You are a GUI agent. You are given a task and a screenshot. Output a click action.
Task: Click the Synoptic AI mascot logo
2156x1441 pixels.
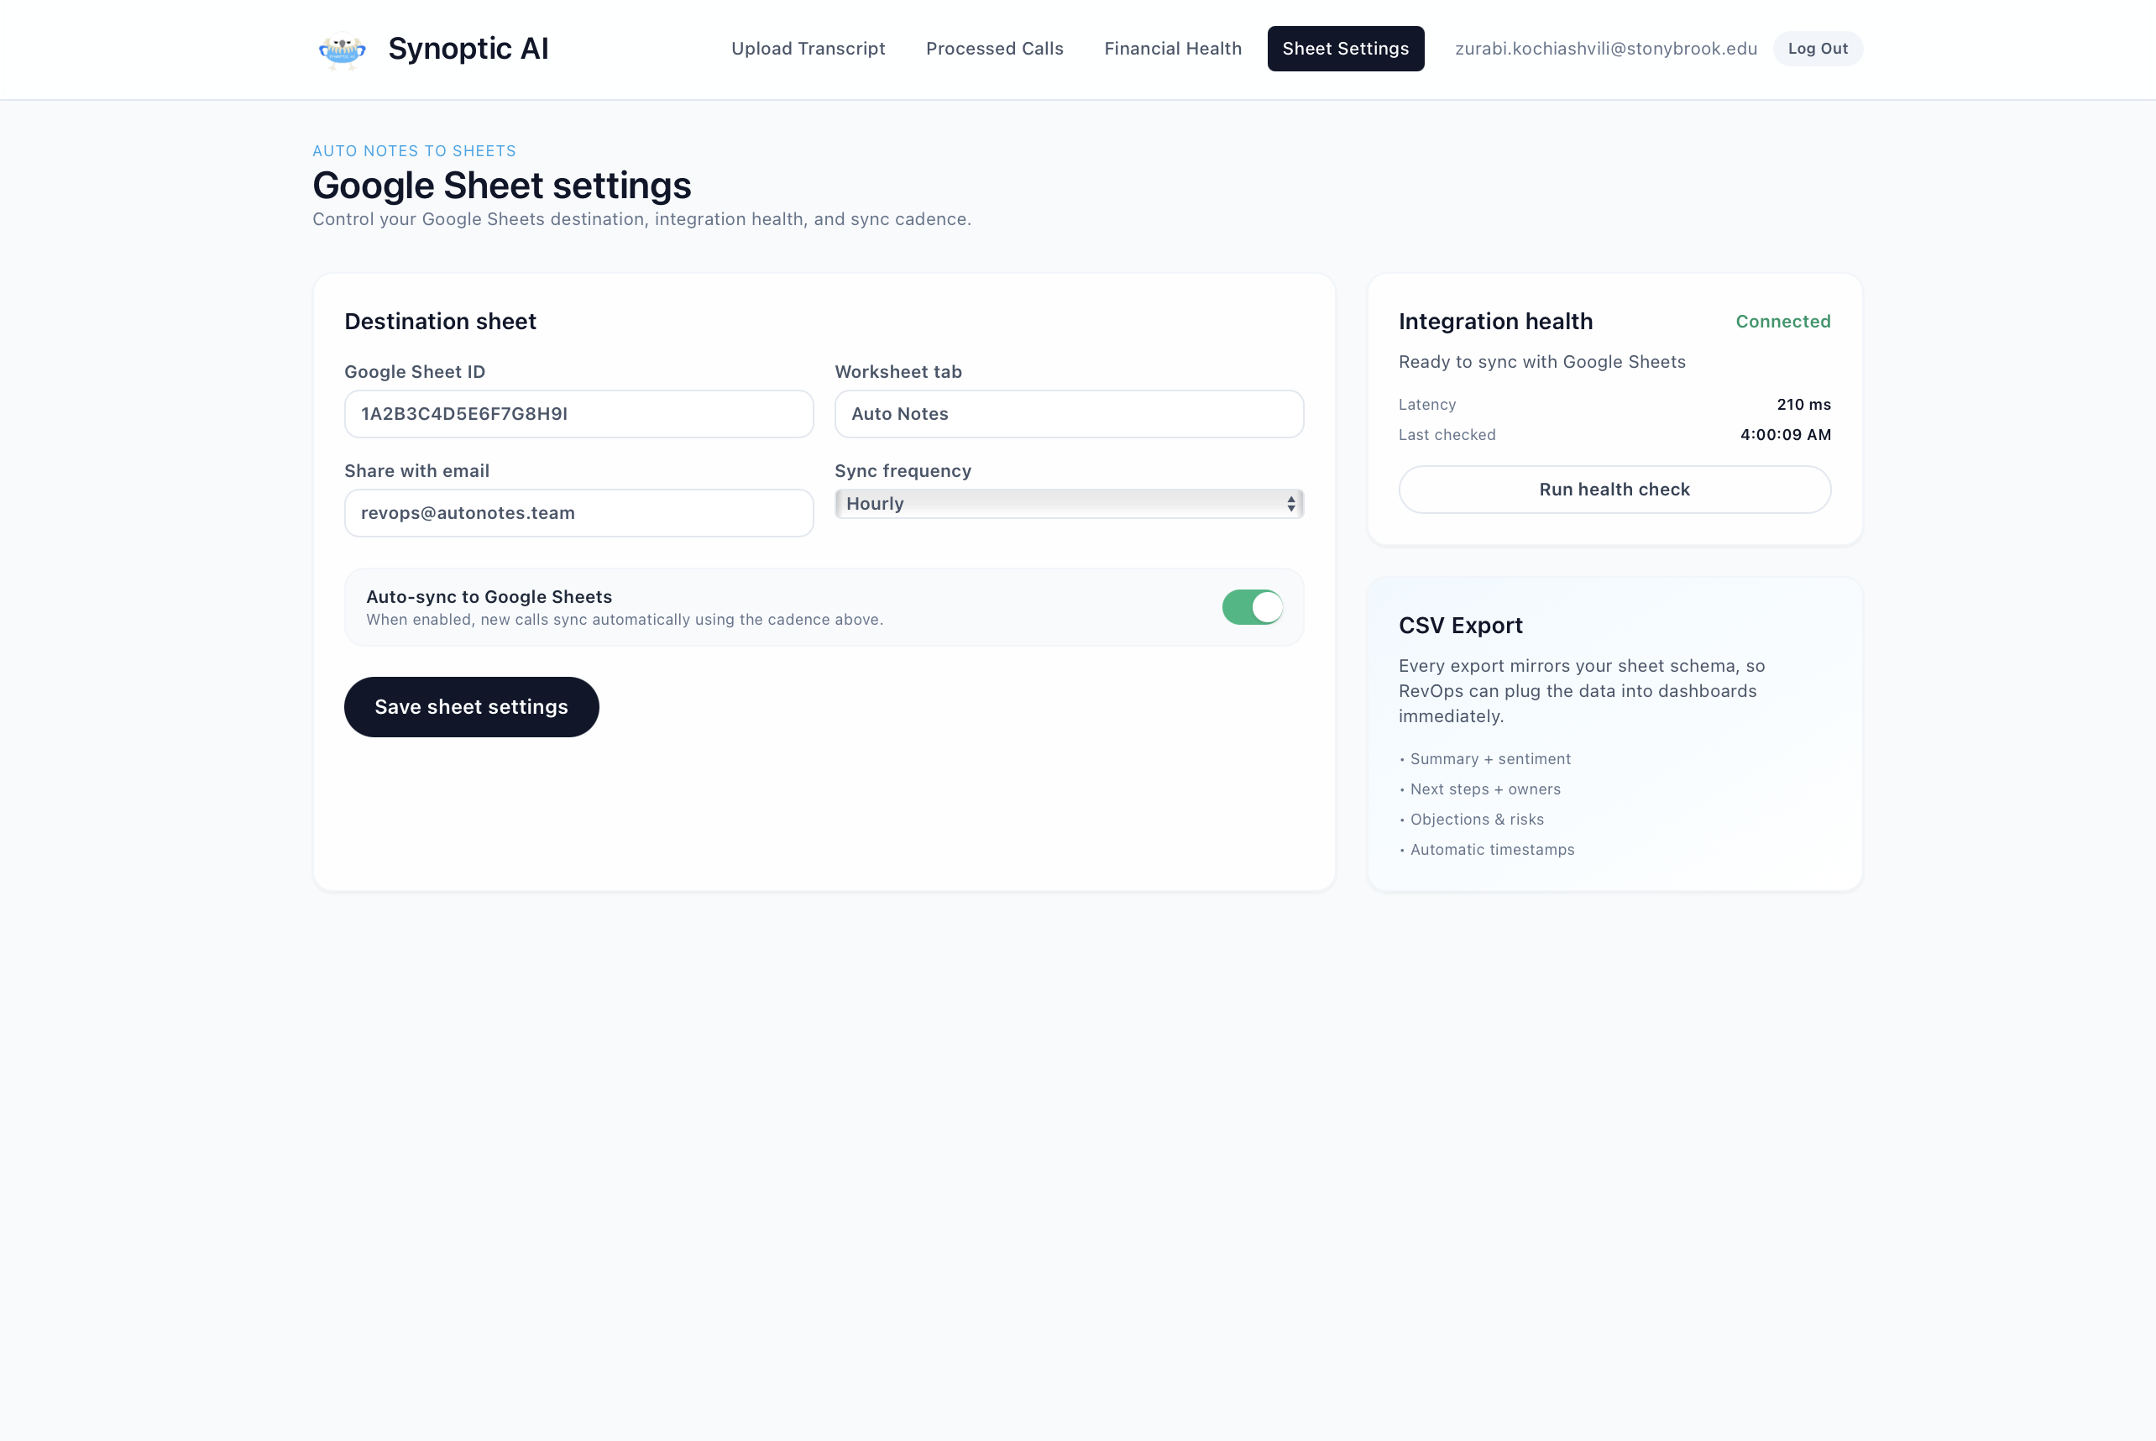(342, 50)
